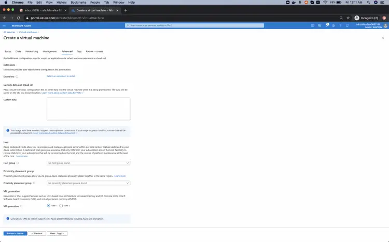Image resolution: width=389 pixels, height=242 pixels.
Task: Click Microsoft Azure home title
Action: 21,25
